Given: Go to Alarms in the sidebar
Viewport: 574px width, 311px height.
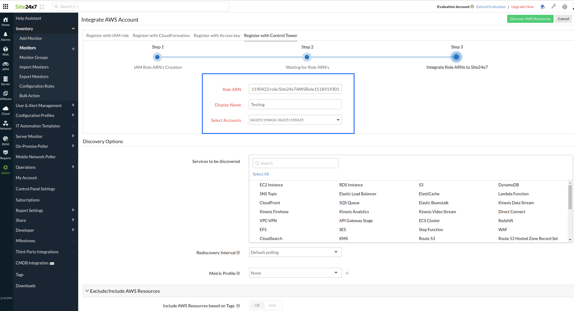Looking at the screenshot, I should point(6,36).
